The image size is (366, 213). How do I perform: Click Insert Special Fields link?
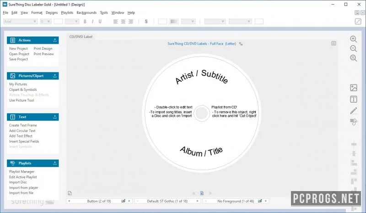click(24, 141)
